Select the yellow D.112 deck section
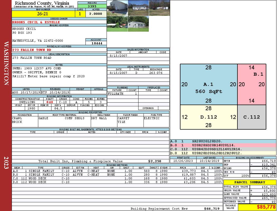Viewport: 277px width, 211px height. [209, 117]
